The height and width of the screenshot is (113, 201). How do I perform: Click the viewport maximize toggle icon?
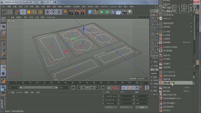148,17
